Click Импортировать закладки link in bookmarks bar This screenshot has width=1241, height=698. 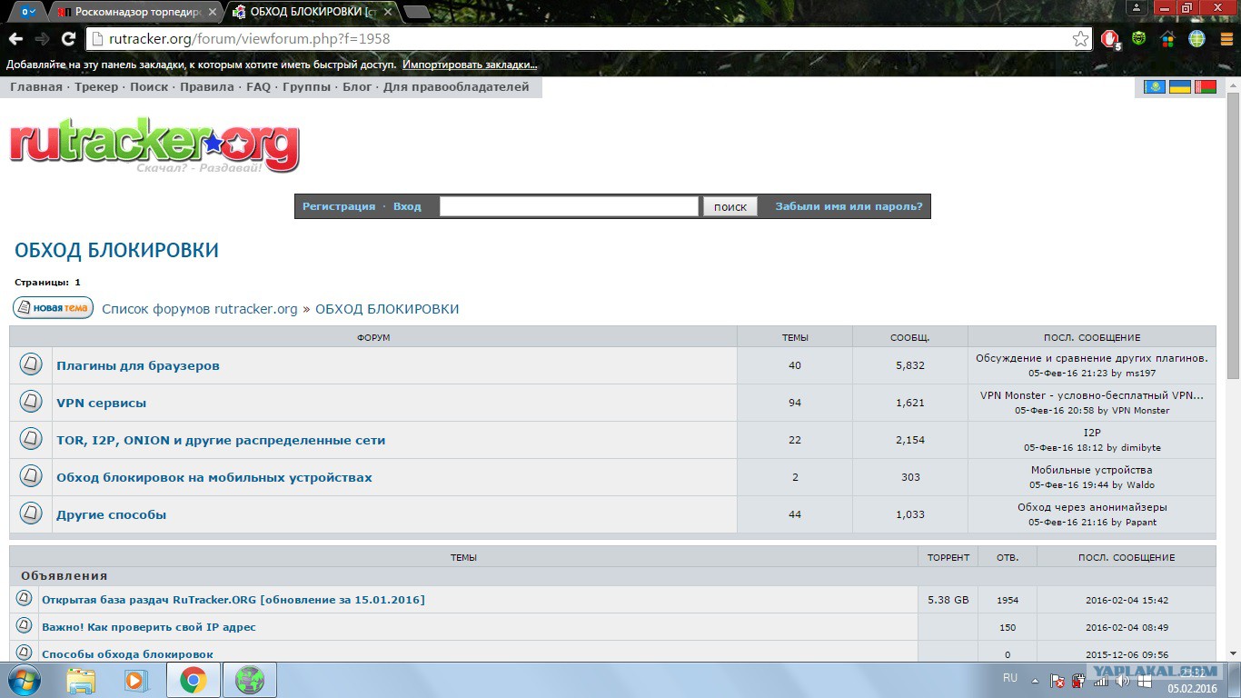470,65
